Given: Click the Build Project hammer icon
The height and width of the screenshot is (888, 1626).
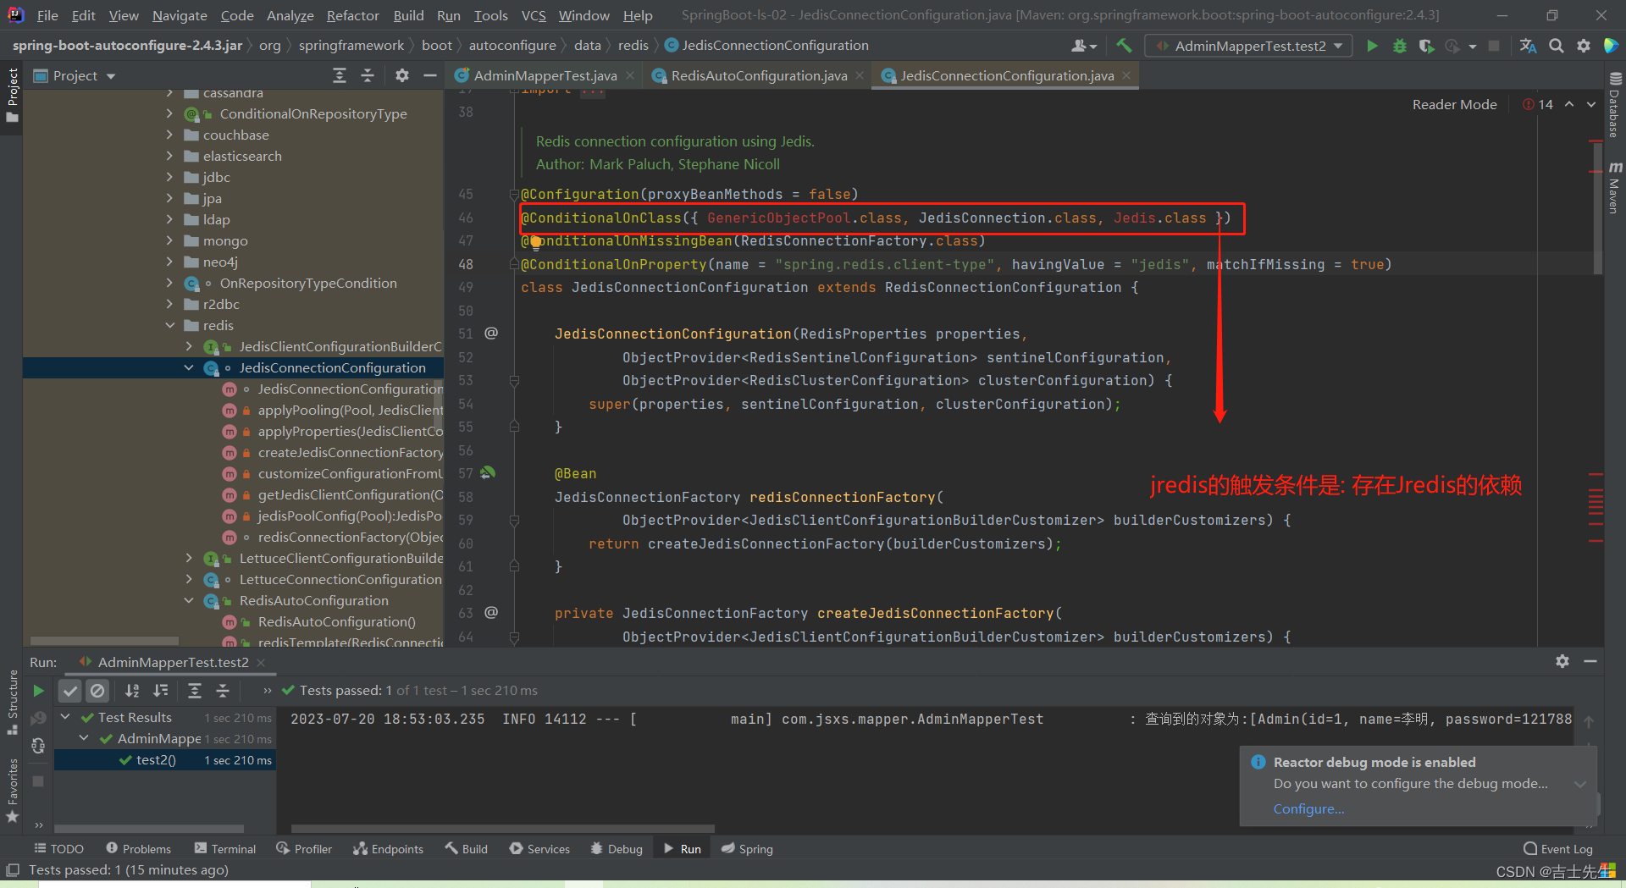Looking at the screenshot, I should coord(1124,46).
